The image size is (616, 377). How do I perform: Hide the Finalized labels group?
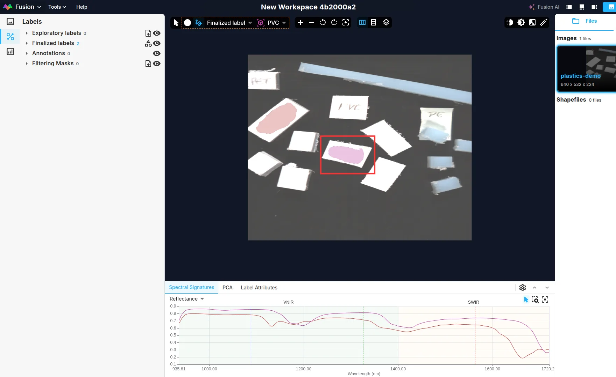157,43
